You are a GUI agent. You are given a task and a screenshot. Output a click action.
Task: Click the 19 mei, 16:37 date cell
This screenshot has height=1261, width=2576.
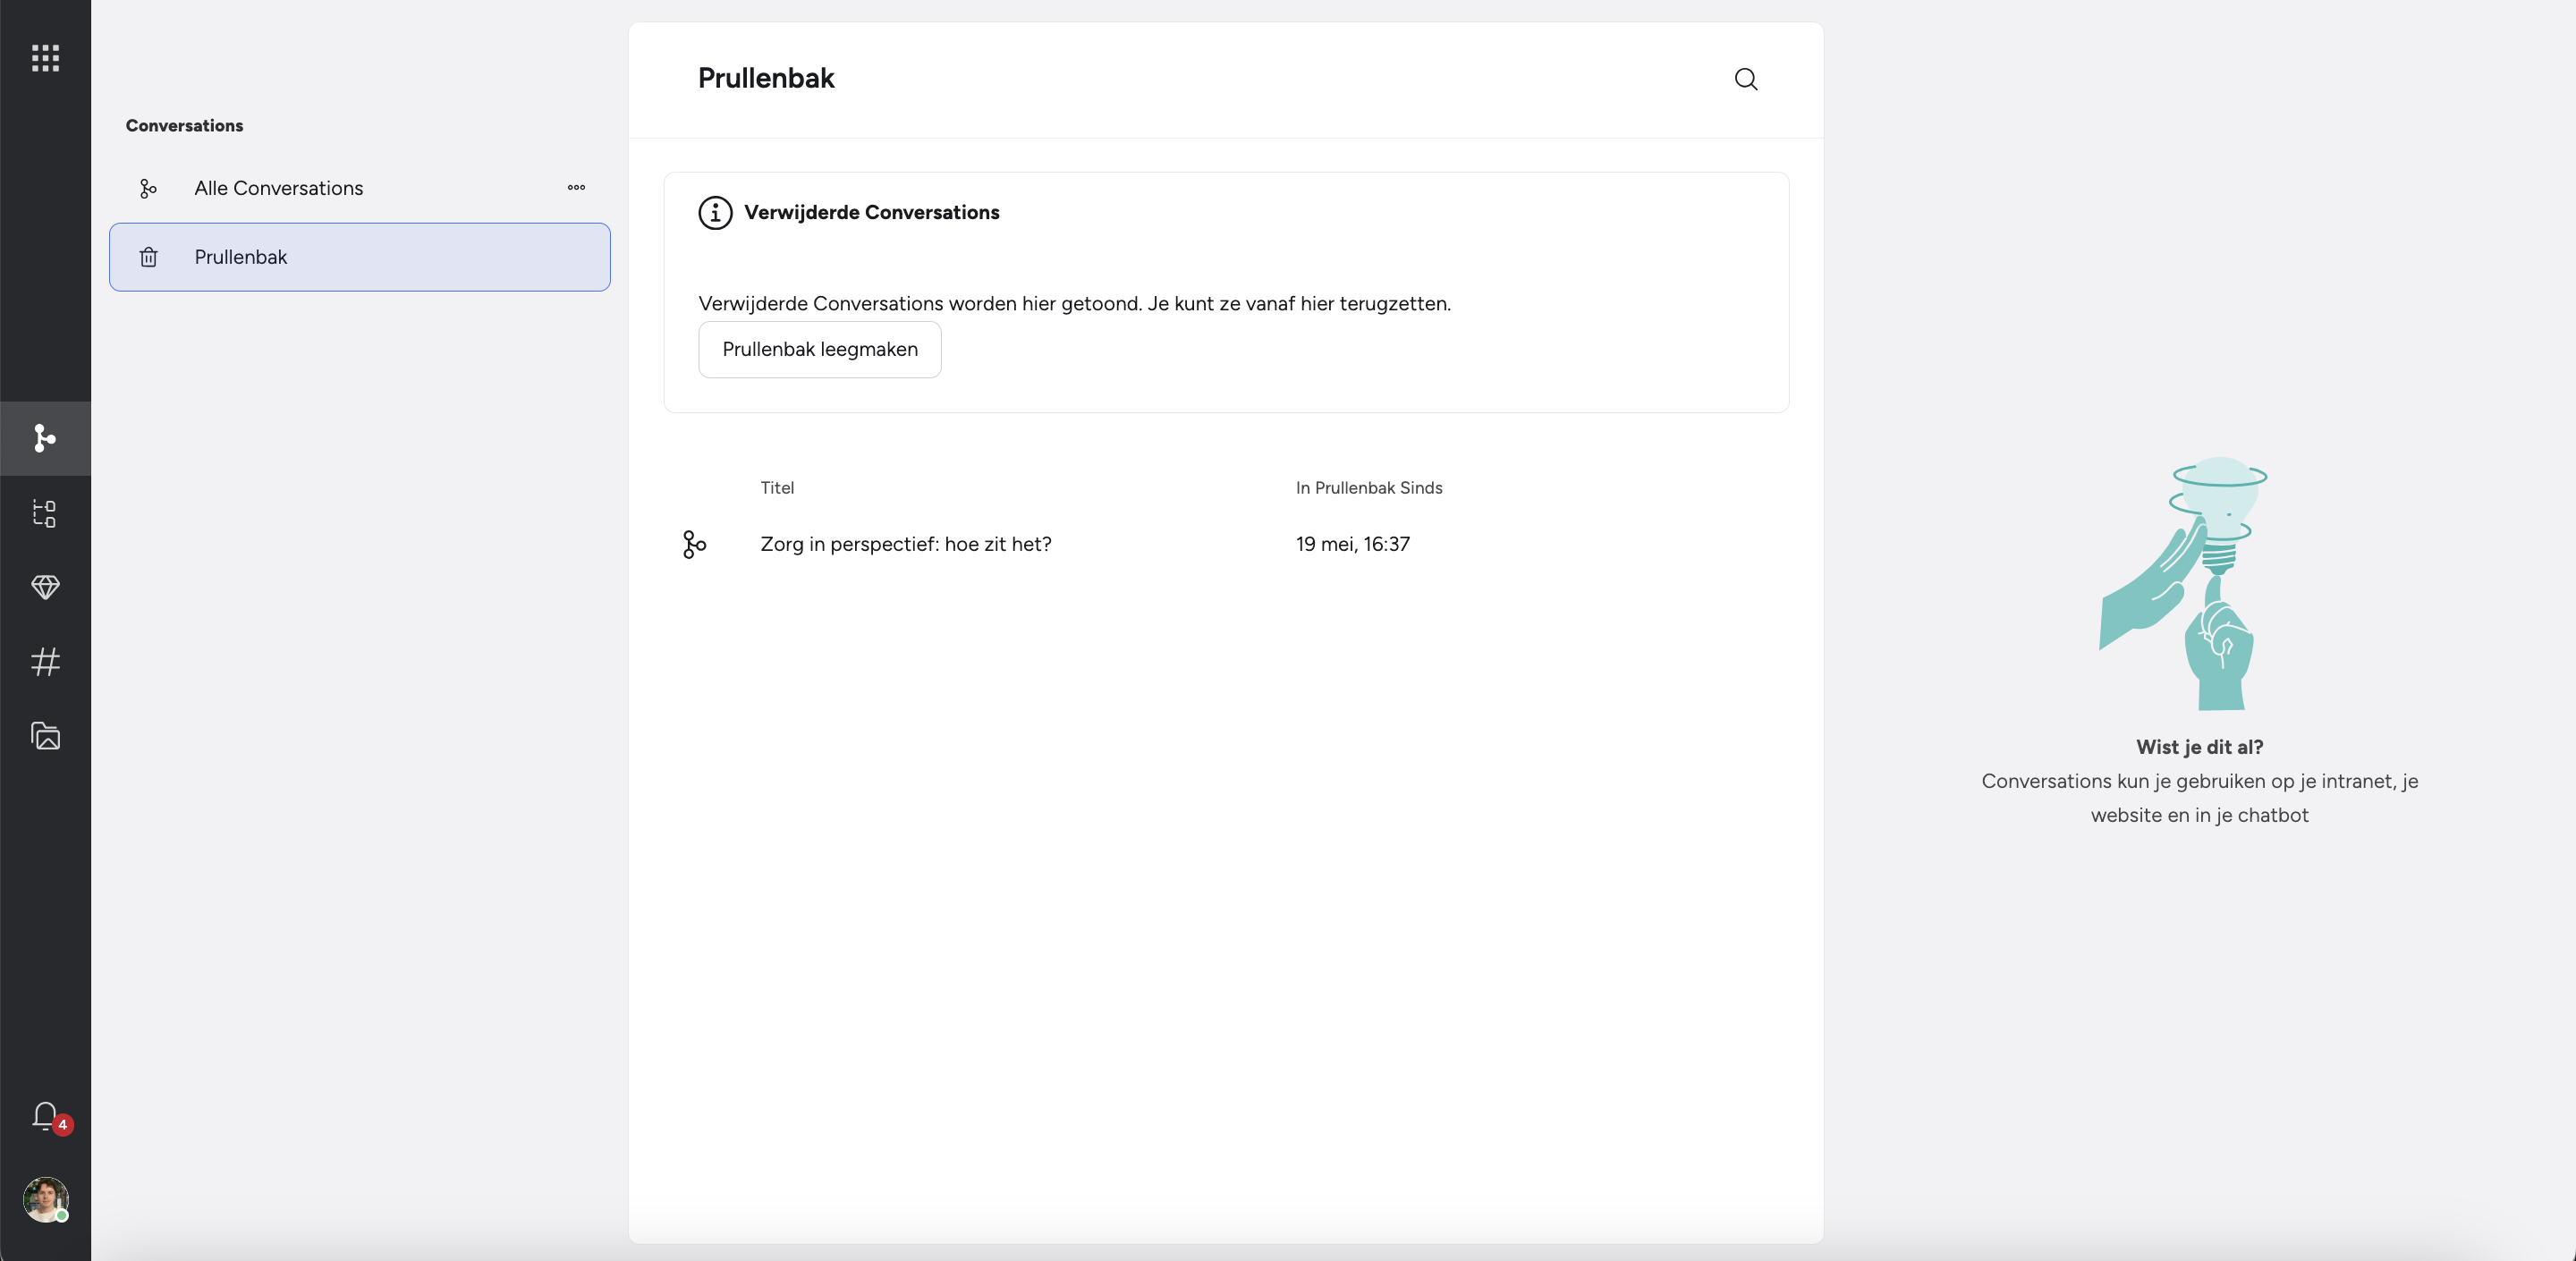1352,544
